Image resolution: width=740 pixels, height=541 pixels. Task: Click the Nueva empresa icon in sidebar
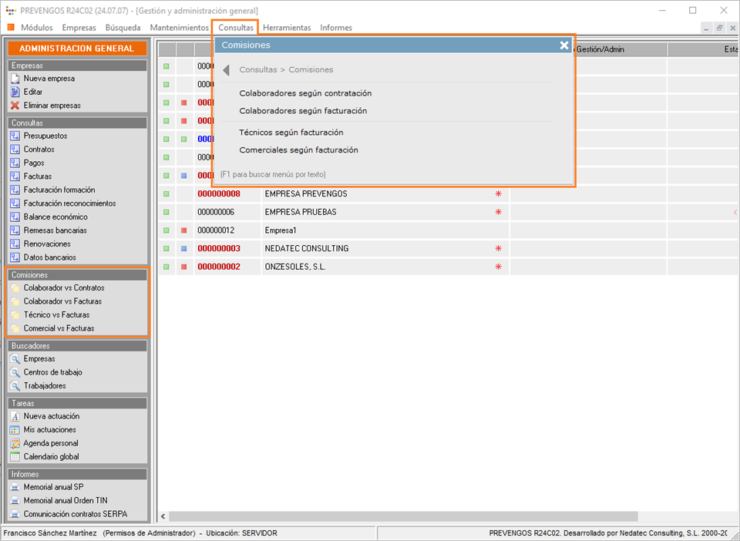pos(15,79)
